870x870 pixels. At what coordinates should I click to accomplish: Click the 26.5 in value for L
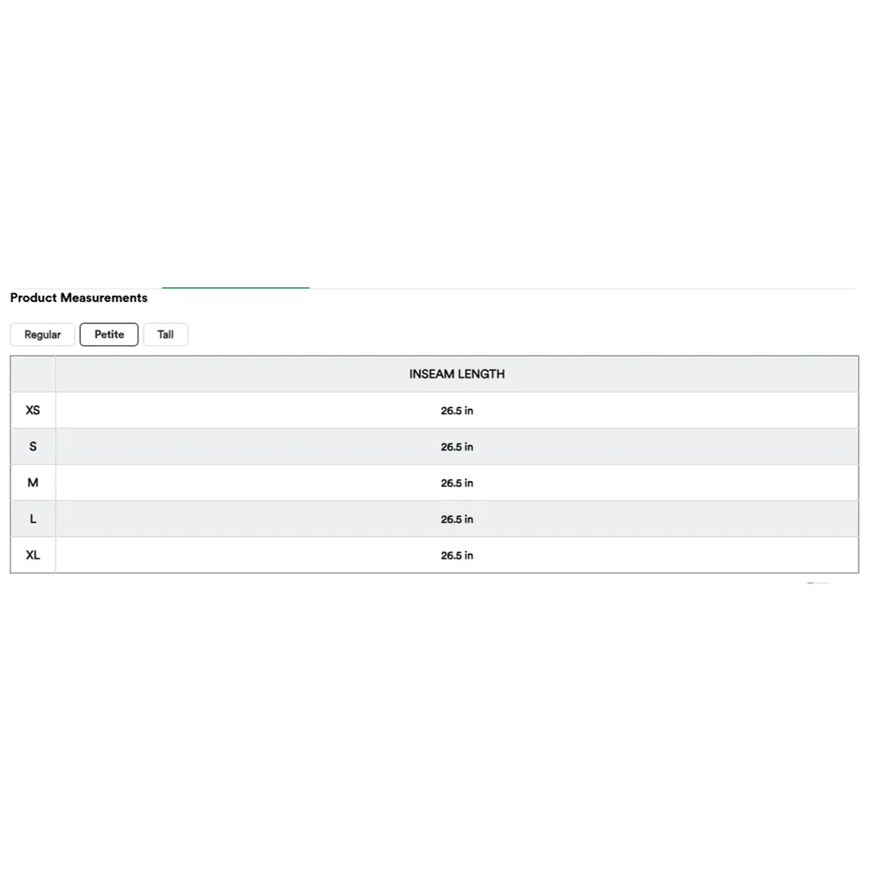click(457, 519)
